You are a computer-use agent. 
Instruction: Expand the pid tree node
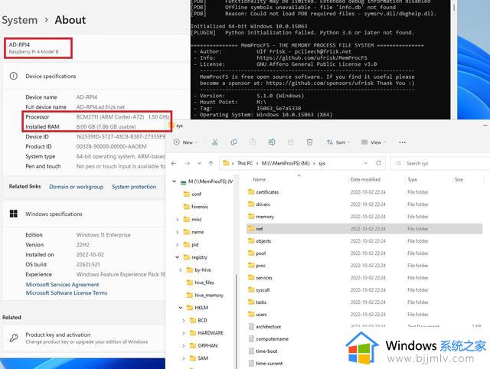pos(177,245)
